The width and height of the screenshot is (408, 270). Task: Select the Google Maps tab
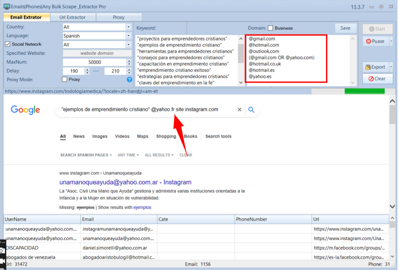coord(143,137)
